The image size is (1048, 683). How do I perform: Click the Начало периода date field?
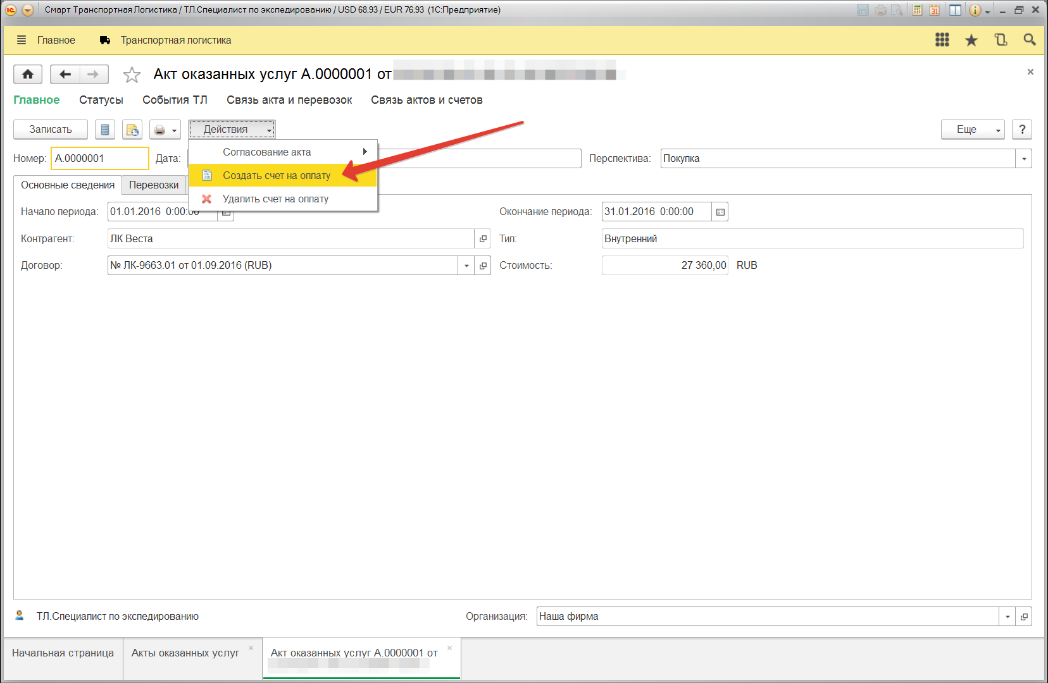[x=163, y=212]
